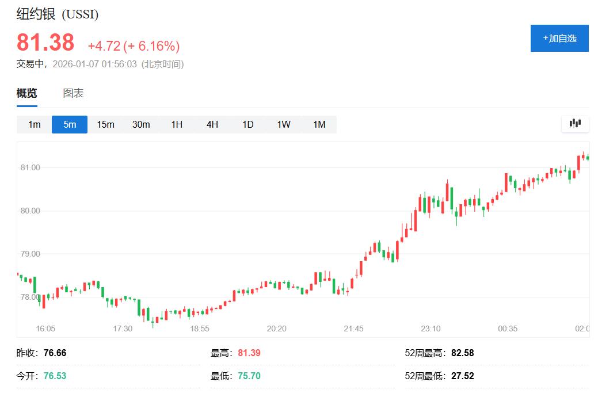Viewport: 598px width, 401px height.
Task: Switch to 4H candles
Action: (x=212, y=124)
